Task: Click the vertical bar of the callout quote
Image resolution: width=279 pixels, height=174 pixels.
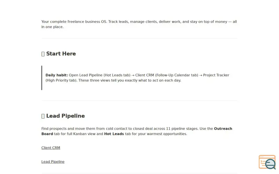Action: (x=42, y=78)
